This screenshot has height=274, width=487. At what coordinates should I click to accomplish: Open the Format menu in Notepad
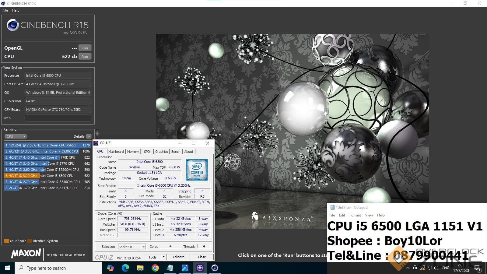[x=355, y=215]
